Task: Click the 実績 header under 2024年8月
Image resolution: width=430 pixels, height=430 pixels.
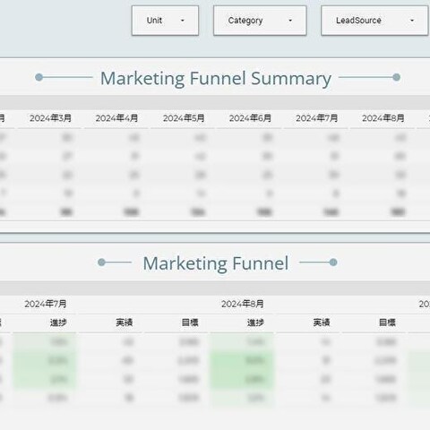Action: (x=125, y=322)
